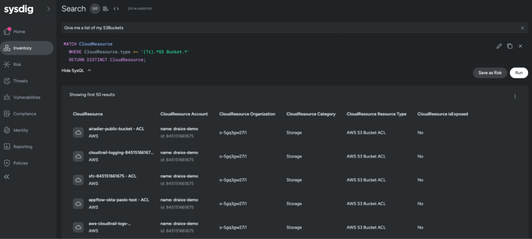Image resolution: width=532 pixels, height=239 pixels.
Task: Expand navigation arrow beside sysdig logo
Action: 48,9
